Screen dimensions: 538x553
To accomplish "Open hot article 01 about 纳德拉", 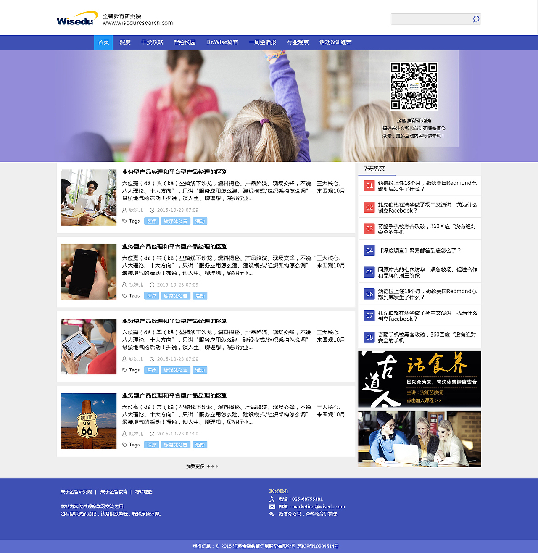I will pos(427,186).
